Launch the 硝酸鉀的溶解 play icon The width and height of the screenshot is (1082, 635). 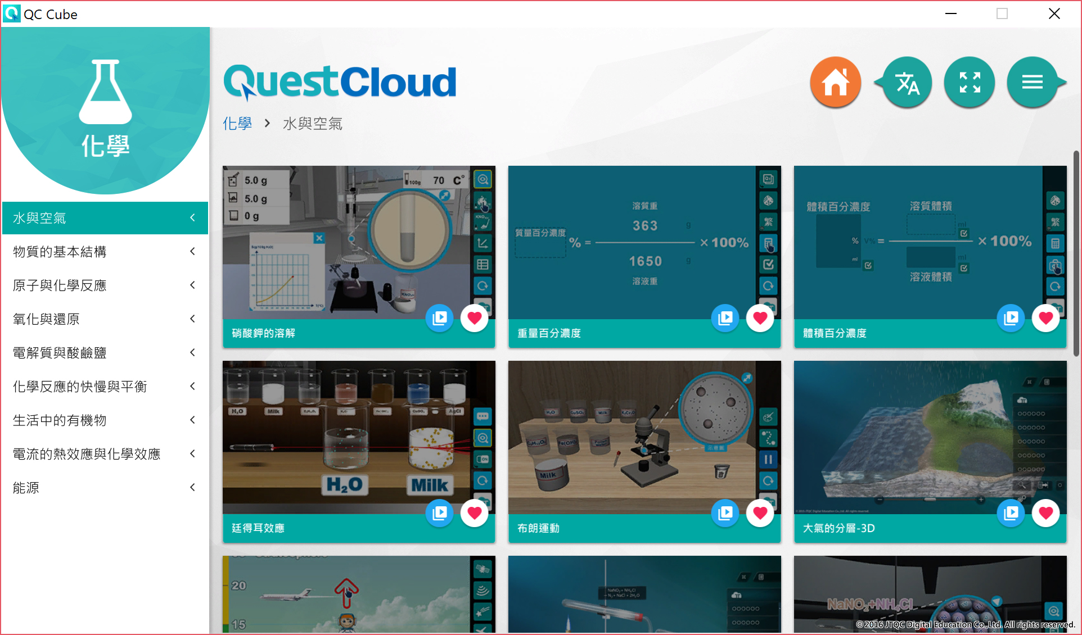(440, 318)
